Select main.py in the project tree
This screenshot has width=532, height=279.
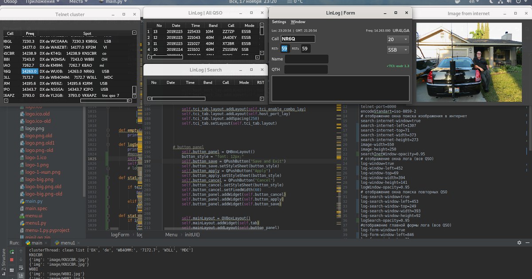pyautogui.click(x=34, y=201)
